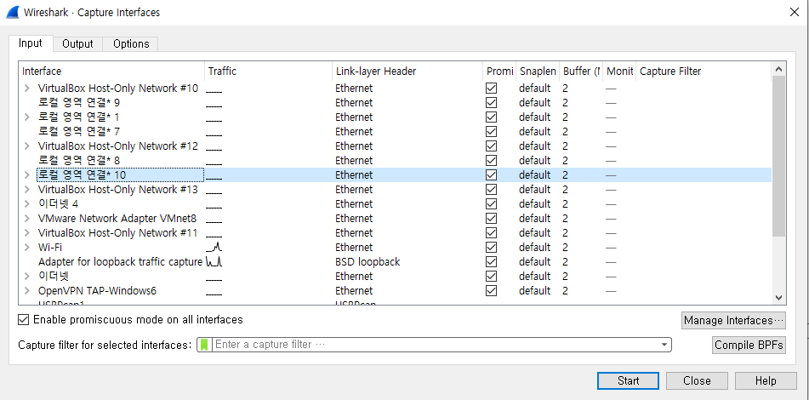Select Adapter for loopback traffic capture

click(x=120, y=261)
